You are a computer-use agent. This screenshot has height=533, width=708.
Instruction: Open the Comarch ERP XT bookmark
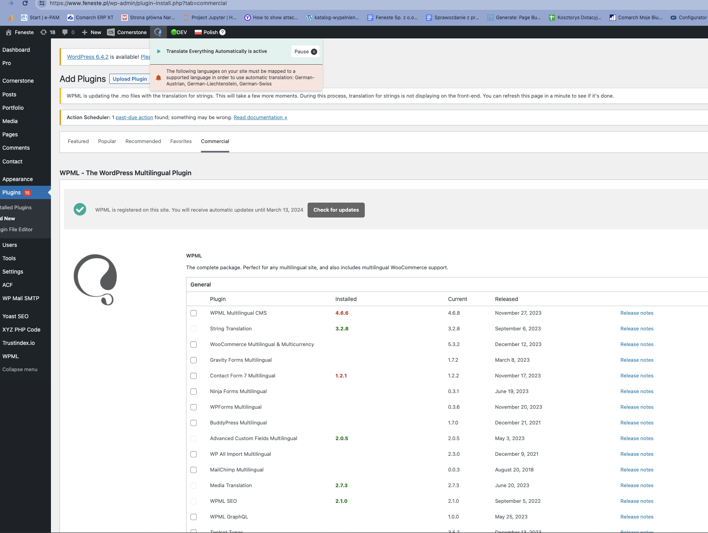pyautogui.click(x=91, y=17)
